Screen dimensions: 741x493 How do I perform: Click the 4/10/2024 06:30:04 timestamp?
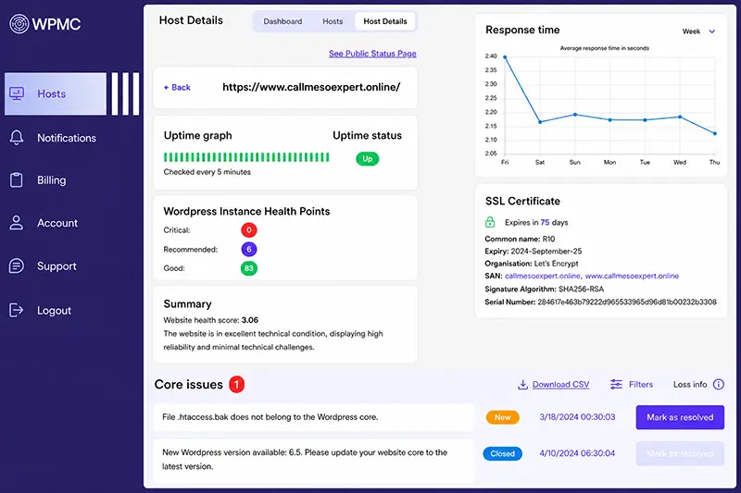[577, 453]
